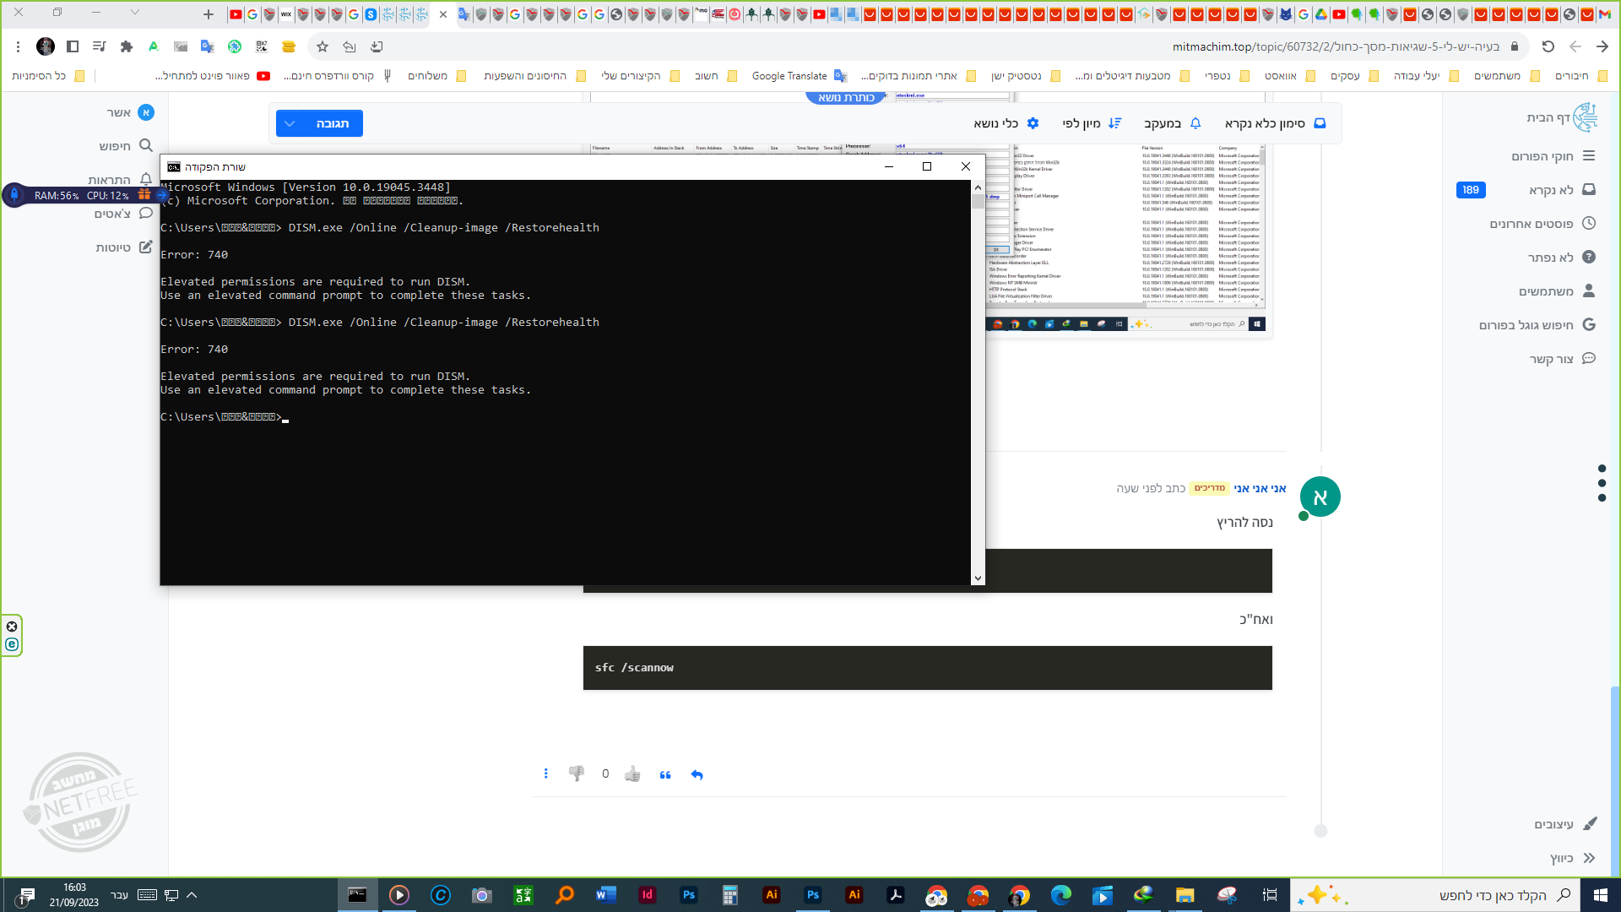The width and height of the screenshot is (1621, 912).
Task: Switch to Command Prompt in taskbar
Action: [x=358, y=895]
